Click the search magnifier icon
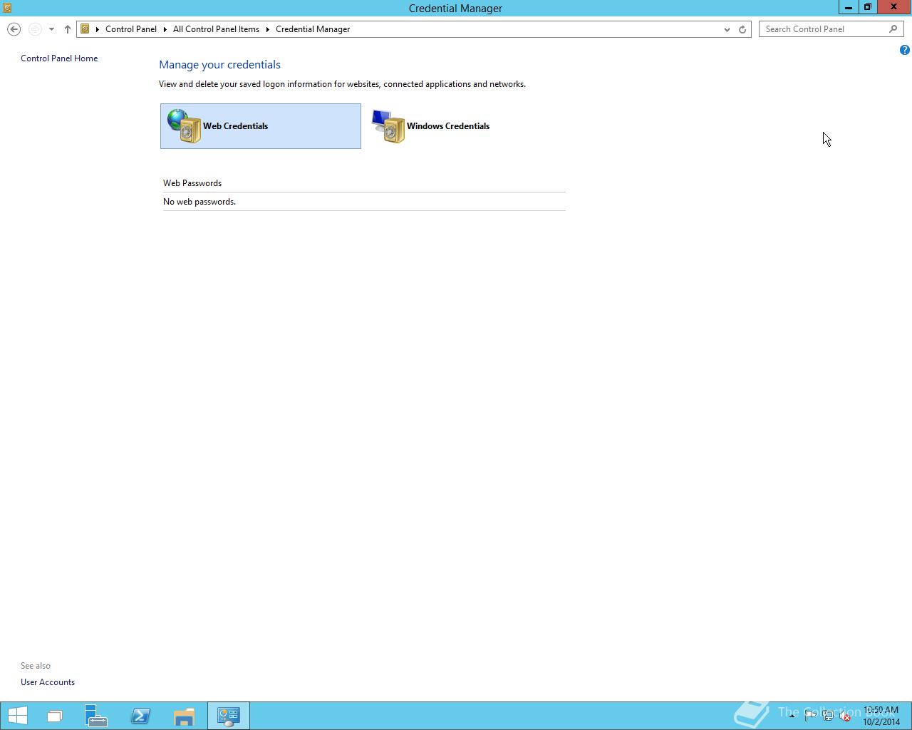Image resolution: width=912 pixels, height=730 pixels. (893, 29)
